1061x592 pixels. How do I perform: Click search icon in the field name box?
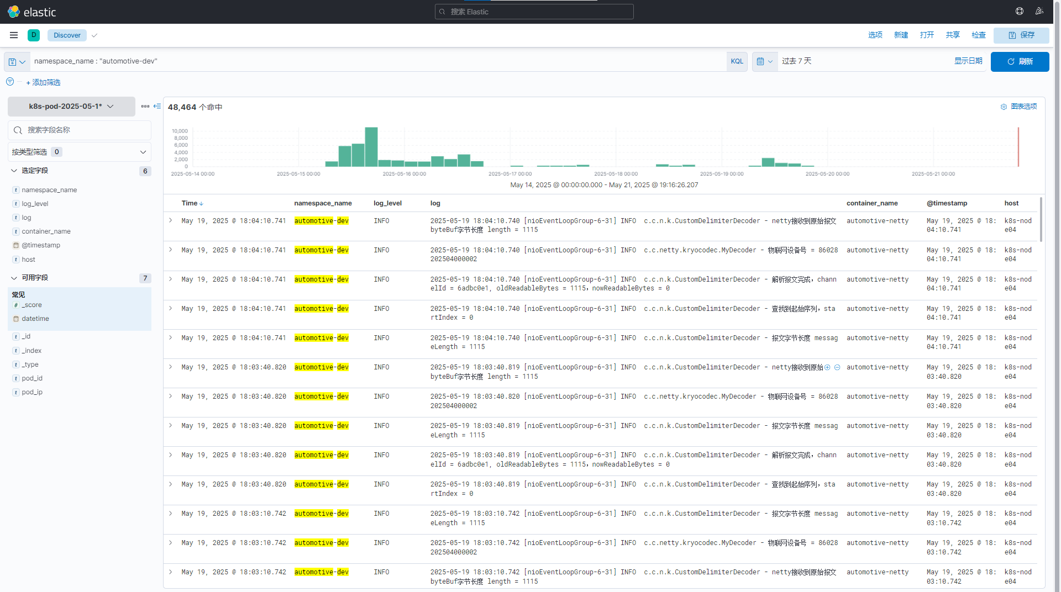coord(18,130)
